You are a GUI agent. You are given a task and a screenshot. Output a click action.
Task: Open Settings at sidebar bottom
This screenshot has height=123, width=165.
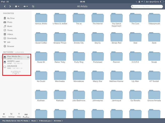click(x=11, y=115)
